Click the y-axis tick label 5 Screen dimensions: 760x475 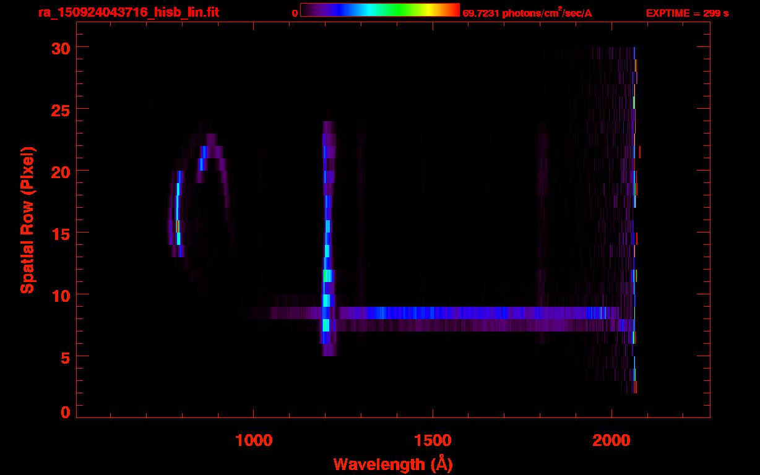64,357
